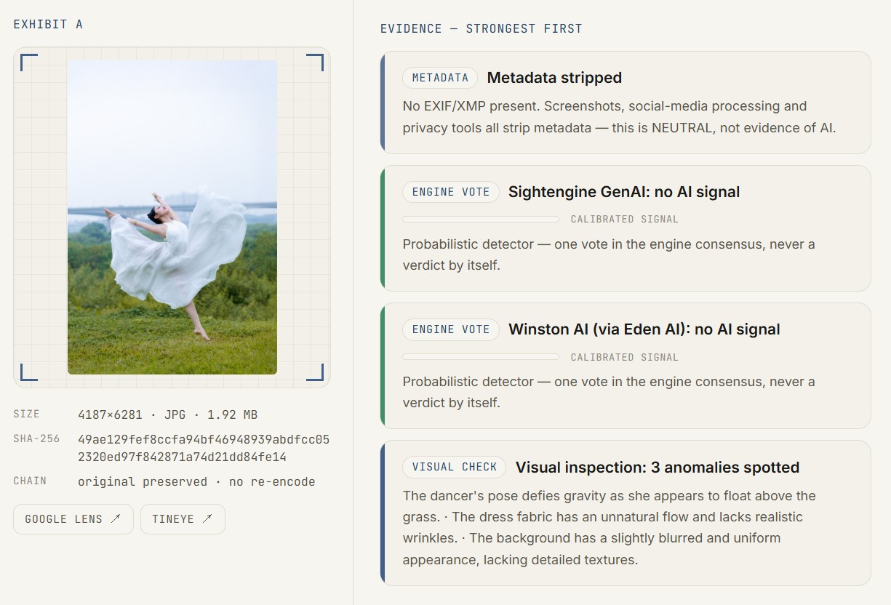Image resolution: width=891 pixels, height=605 pixels.
Task: Select the Sightengine GenAI heading
Action: [x=624, y=192]
